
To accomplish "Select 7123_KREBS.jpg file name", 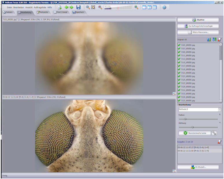I will (188, 76).
